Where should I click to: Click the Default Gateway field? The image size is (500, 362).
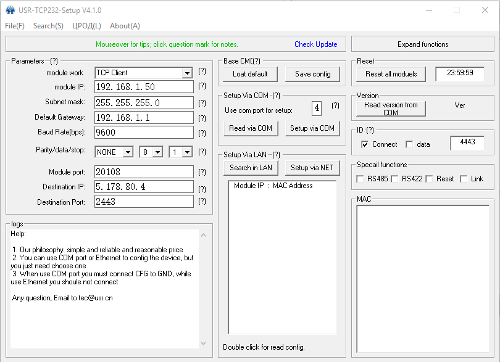[x=144, y=118]
